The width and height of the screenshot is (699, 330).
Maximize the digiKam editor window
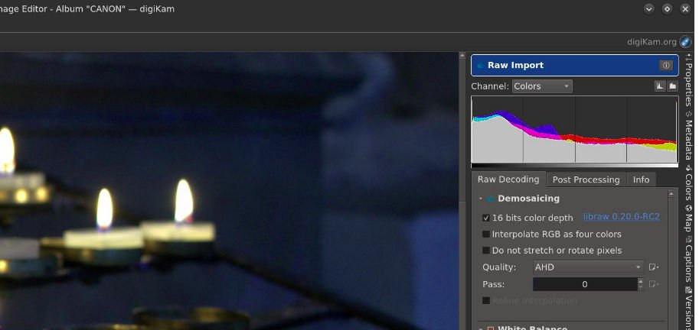[667, 9]
